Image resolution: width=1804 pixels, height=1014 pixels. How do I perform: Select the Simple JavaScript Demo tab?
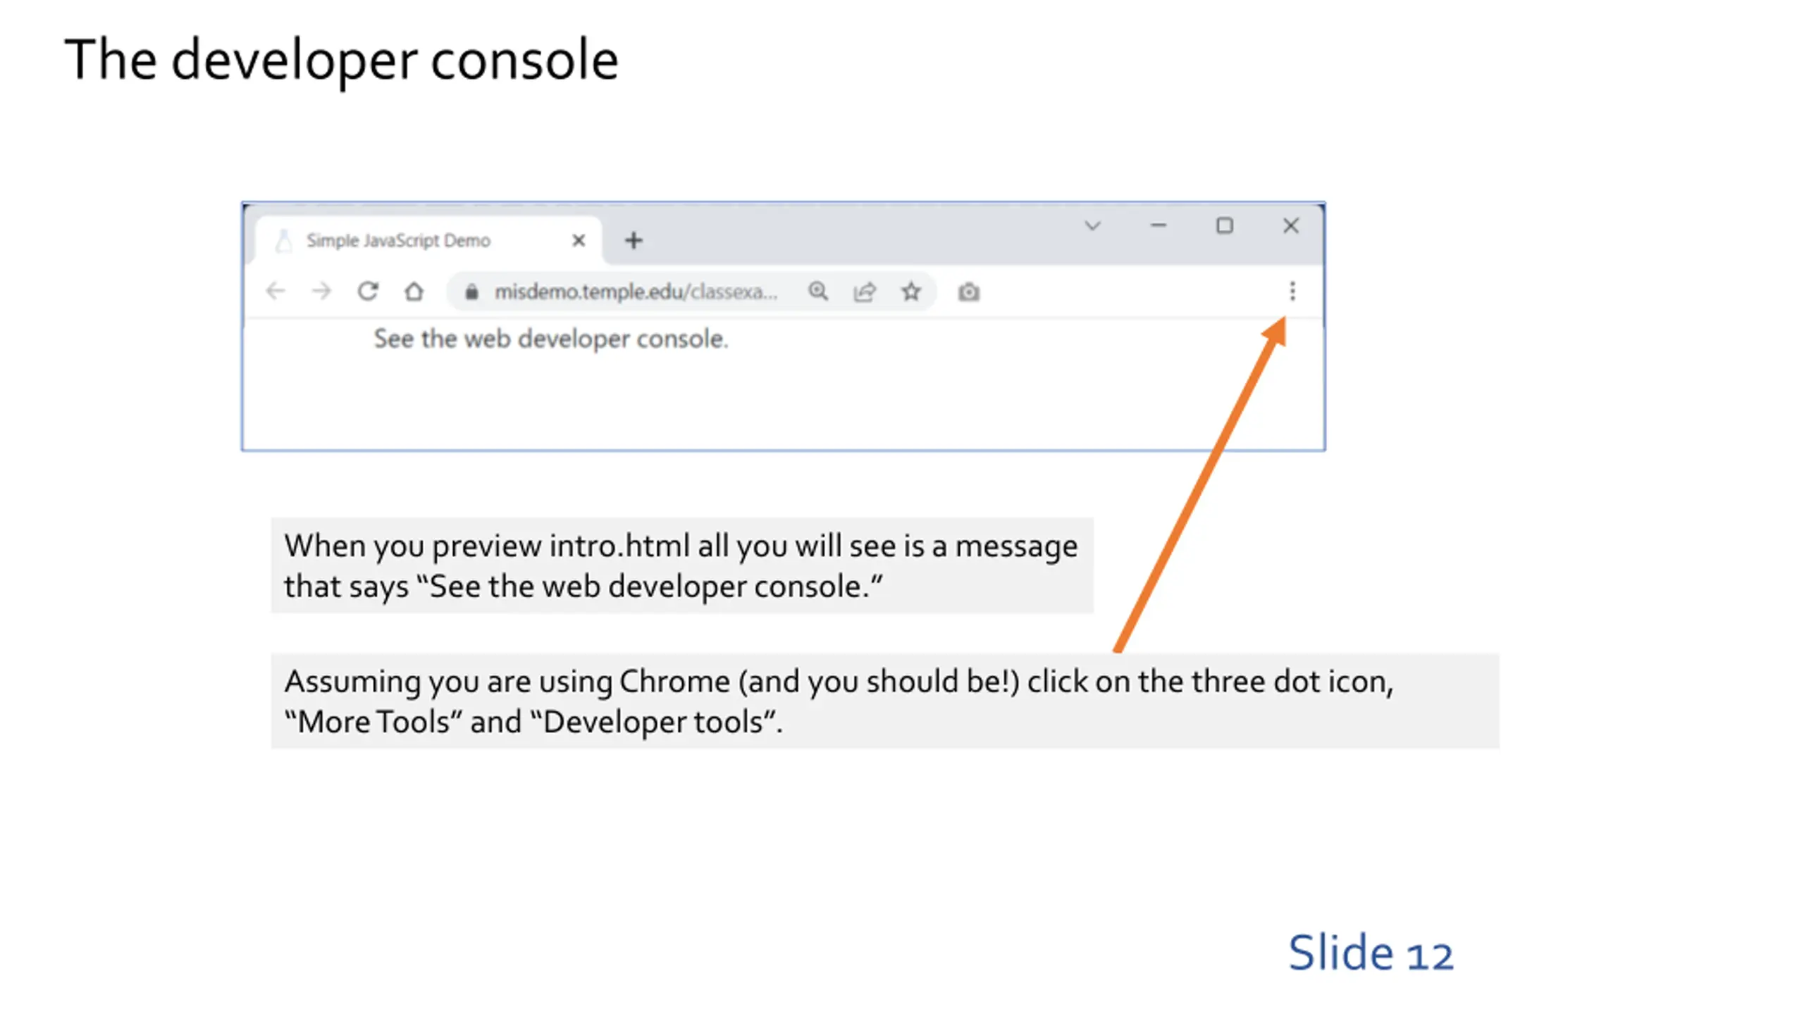tap(428, 241)
